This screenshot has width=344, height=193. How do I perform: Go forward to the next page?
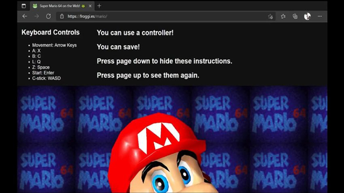(x=37, y=16)
